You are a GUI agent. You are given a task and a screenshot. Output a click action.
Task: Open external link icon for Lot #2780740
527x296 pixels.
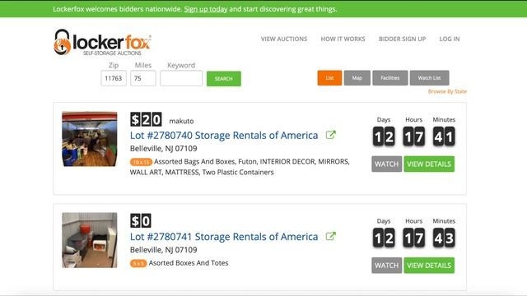point(331,135)
